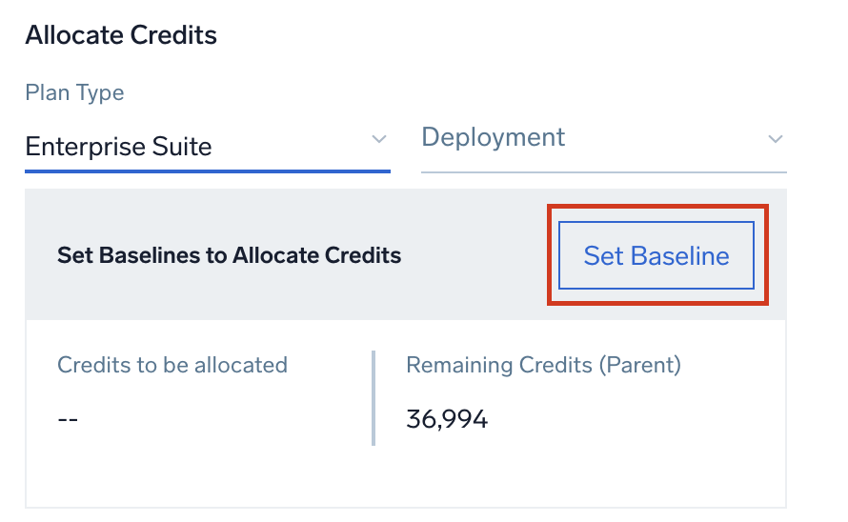Screen dimensions: 848x522
Task: Click the '--' credits placeholder value
Action: (x=68, y=419)
